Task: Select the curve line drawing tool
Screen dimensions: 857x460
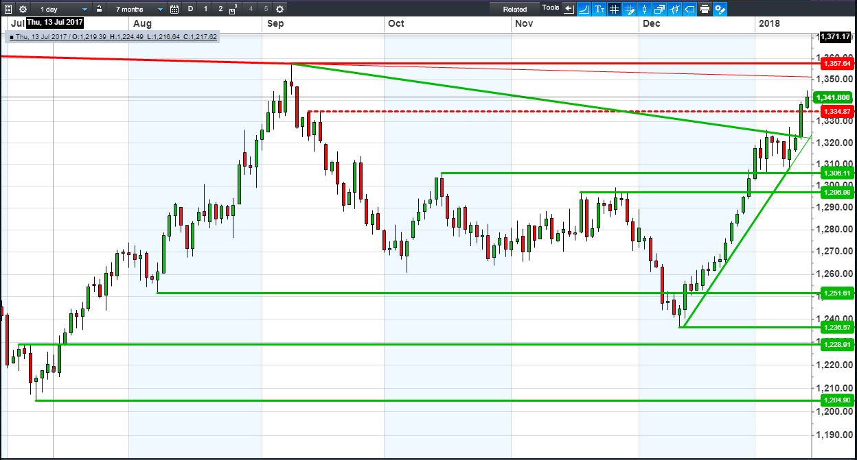Action: (x=584, y=9)
